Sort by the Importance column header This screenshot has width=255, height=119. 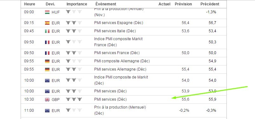(77, 4)
